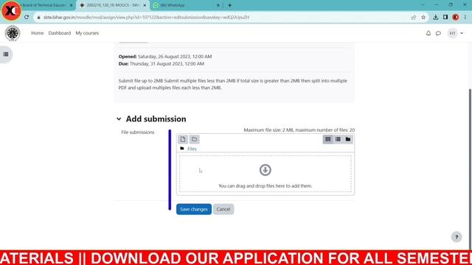Click Save changes button
Screen dimensions: 472x265
click(194, 209)
